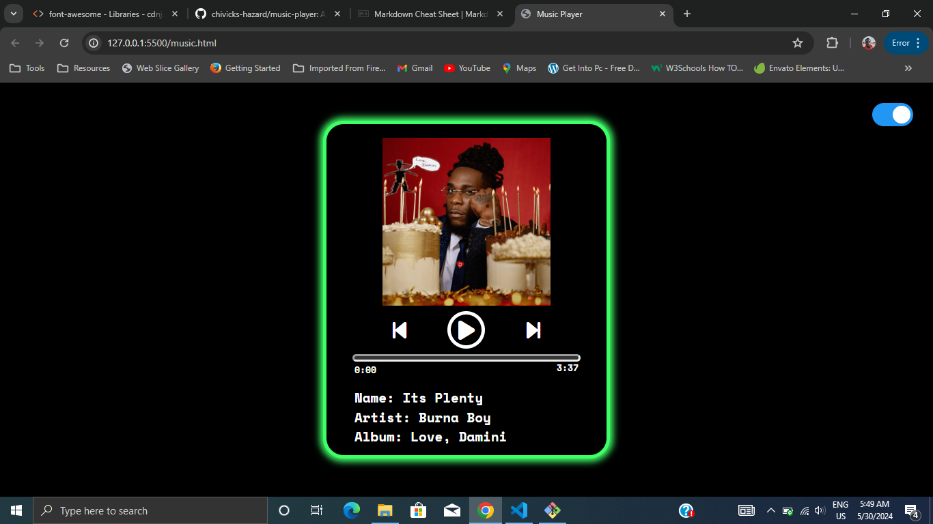Skip to the previous track
The image size is (933, 524).
[x=400, y=330]
